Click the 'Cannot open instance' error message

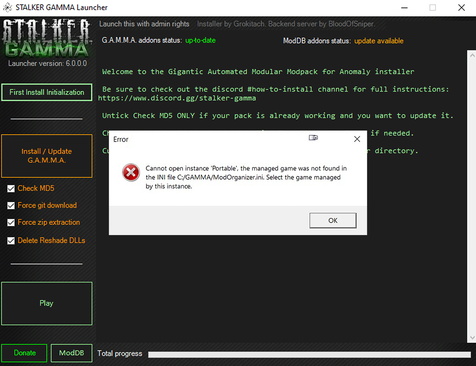[x=246, y=177]
